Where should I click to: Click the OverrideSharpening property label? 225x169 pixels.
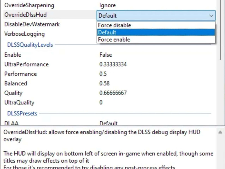pyautogui.click(x=29, y=5)
